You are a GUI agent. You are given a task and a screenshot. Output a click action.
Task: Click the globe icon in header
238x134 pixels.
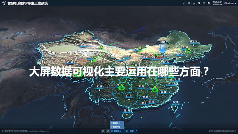tap(209, 3)
